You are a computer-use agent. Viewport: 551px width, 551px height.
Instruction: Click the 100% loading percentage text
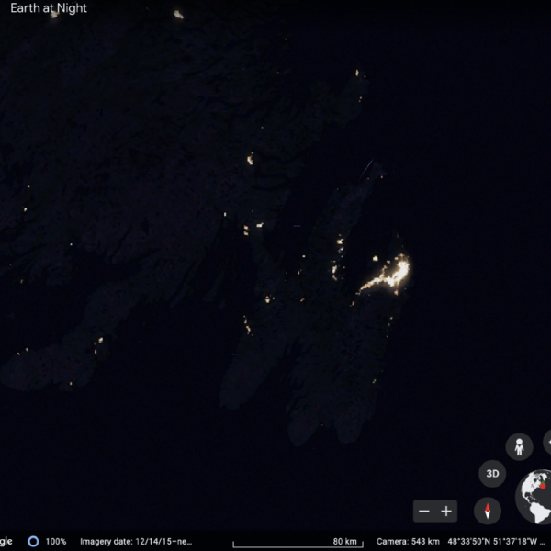pos(56,541)
